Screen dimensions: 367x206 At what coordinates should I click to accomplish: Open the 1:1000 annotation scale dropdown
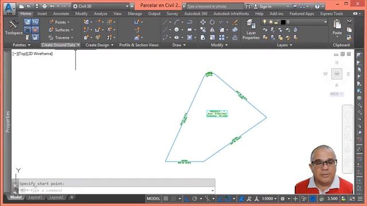[x=270, y=199]
